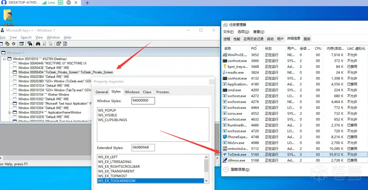Open the Help menu in Spy++
Screen dimensions: 368x190
[68, 37]
